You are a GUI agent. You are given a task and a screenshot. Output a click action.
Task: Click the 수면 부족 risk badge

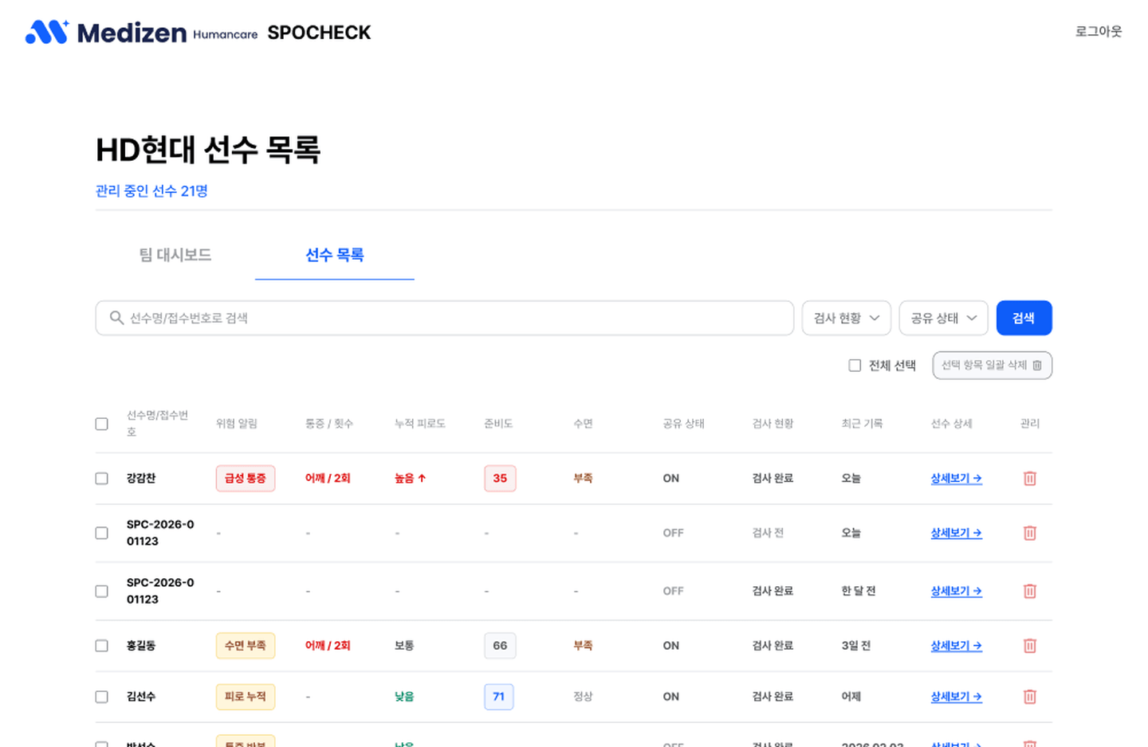246,646
